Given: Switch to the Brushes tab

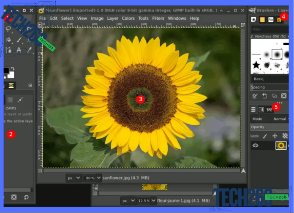Looking at the screenshot, I should pyautogui.click(x=253, y=20).
